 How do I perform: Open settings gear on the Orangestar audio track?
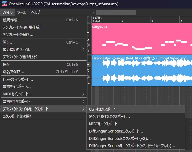click(88, 77)
